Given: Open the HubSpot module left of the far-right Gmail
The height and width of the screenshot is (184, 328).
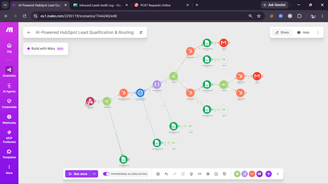Looking at the screenshot, I should (x=240, y=76).
